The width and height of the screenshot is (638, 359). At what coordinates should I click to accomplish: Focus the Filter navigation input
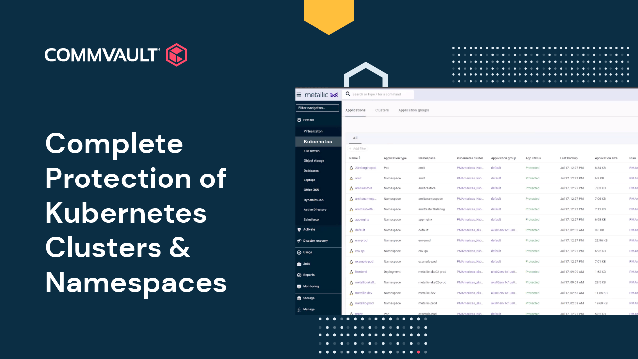click(318, 108)
